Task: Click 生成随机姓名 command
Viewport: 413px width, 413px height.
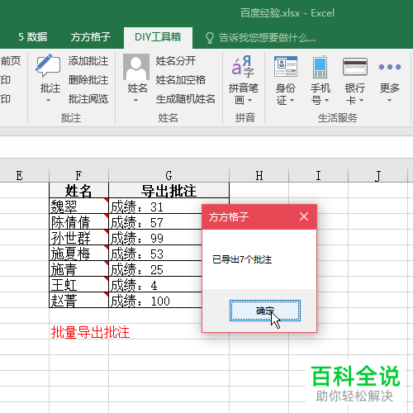Action: [x=186, y=99]
